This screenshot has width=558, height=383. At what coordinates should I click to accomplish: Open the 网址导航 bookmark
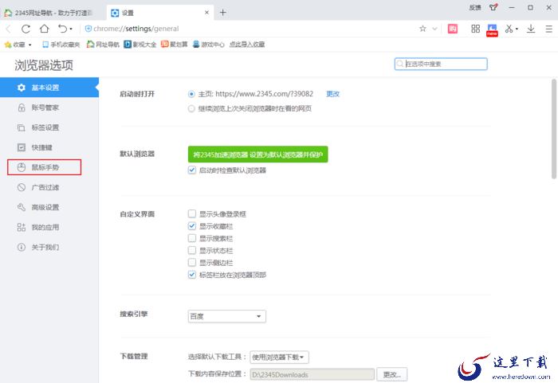pyautogui.click(x=103, y=45)
